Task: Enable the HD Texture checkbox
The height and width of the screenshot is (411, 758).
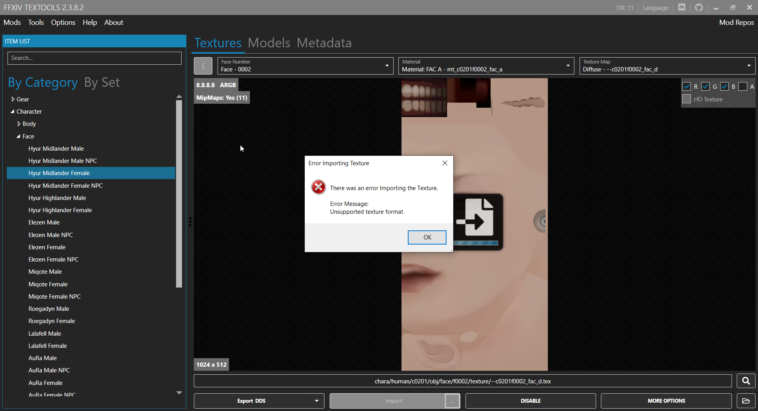Action: tap(687, 99)
